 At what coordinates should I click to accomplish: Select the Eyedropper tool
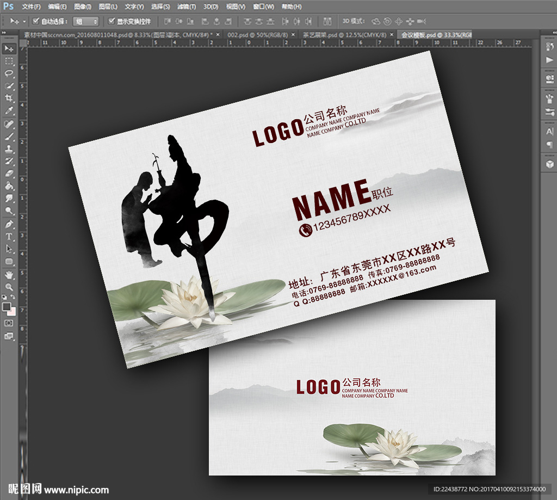click(9, 111)
